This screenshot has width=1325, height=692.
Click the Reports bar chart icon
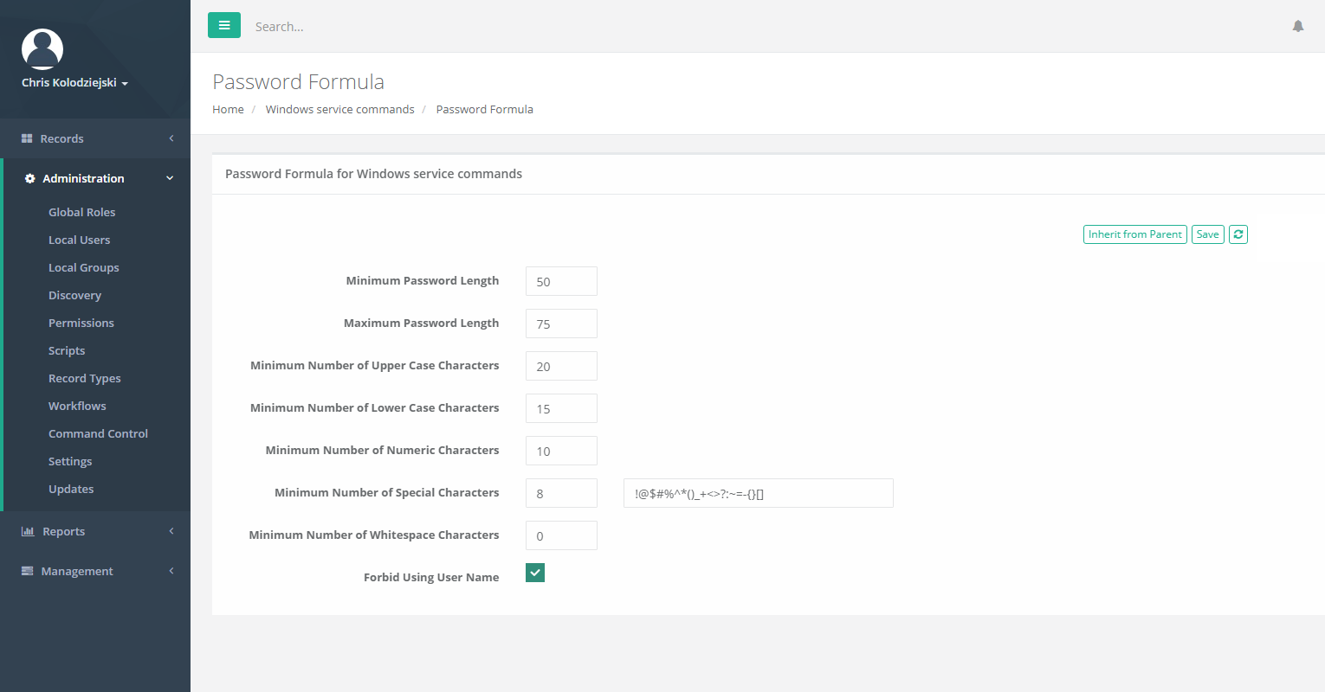tap(28, 531)
